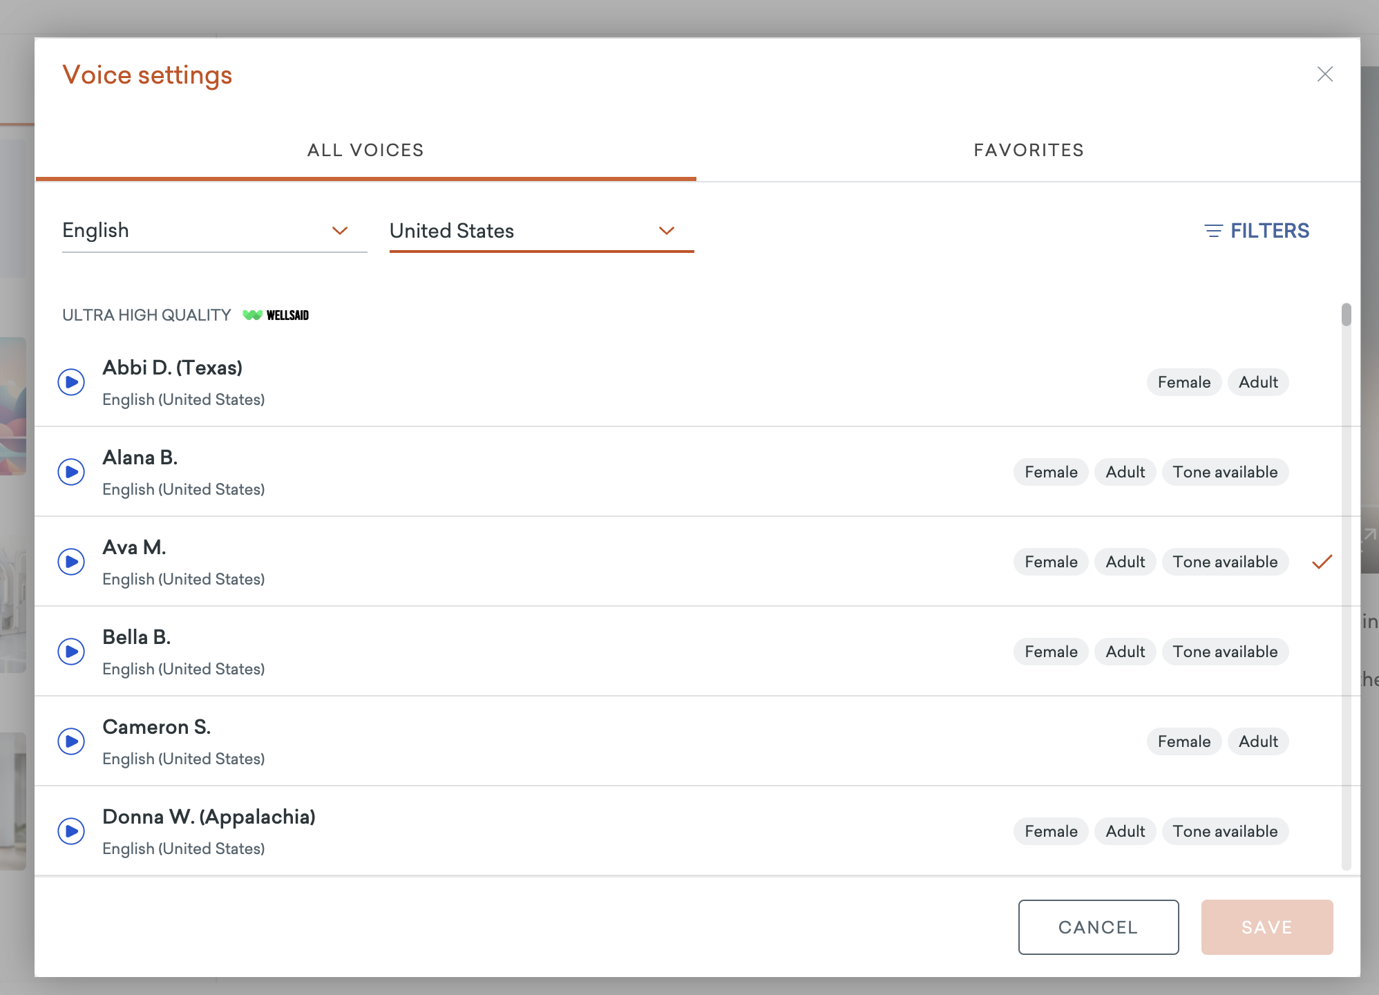Viewport: 1379px width, 995px height.
Task: Play the Cameron S. voice sample
Action: click(x=71, y=741)
